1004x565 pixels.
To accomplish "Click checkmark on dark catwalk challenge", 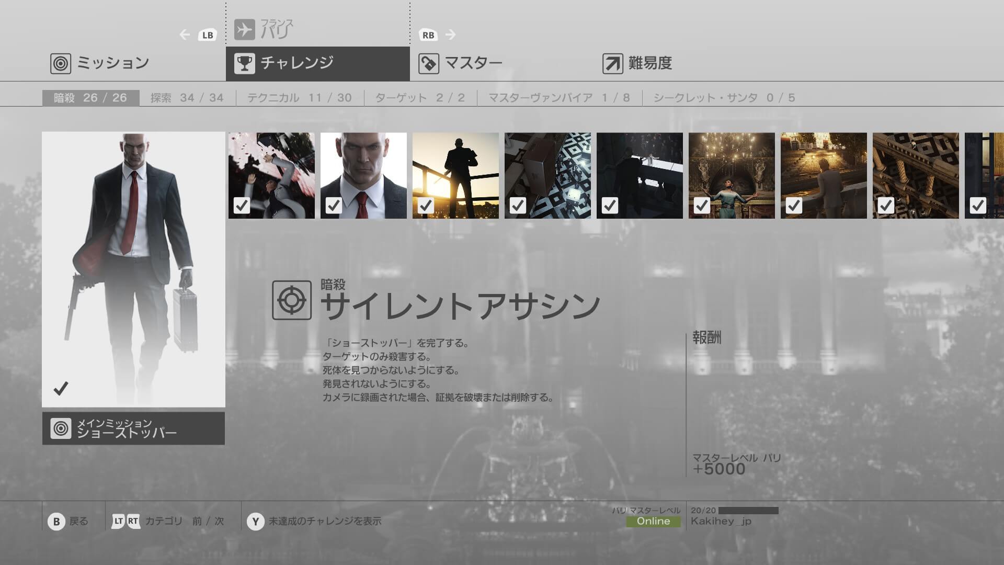I will pos(610,206).
